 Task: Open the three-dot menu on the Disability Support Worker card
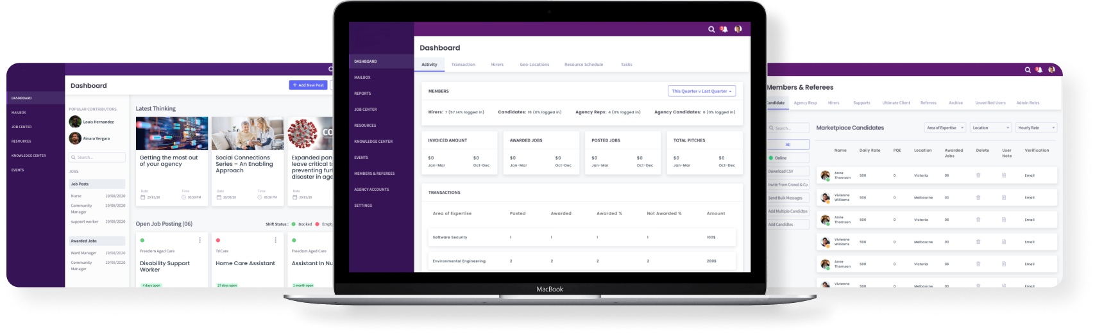(x=200, y=240)
